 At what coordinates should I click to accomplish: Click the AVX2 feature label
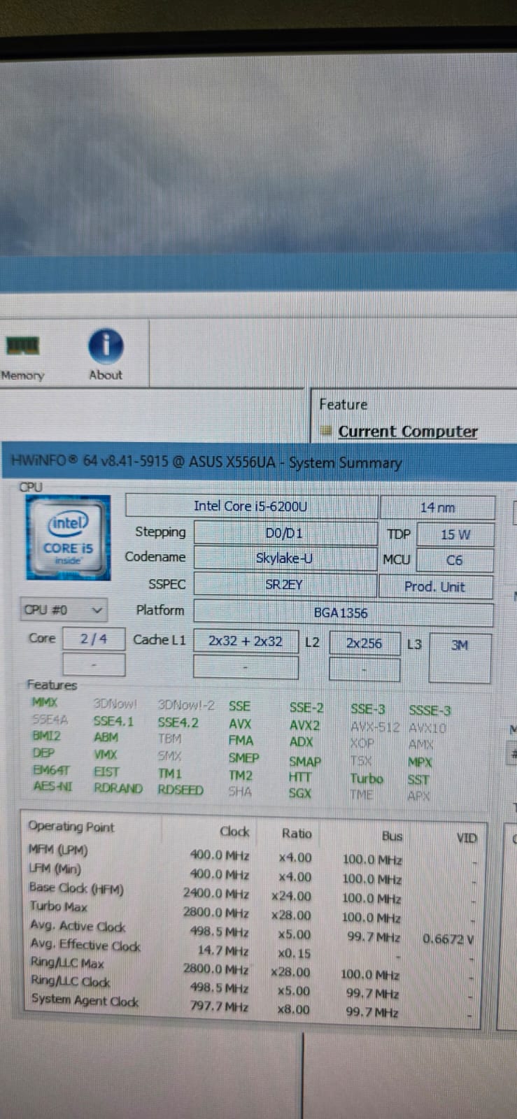tap(305, 725)
